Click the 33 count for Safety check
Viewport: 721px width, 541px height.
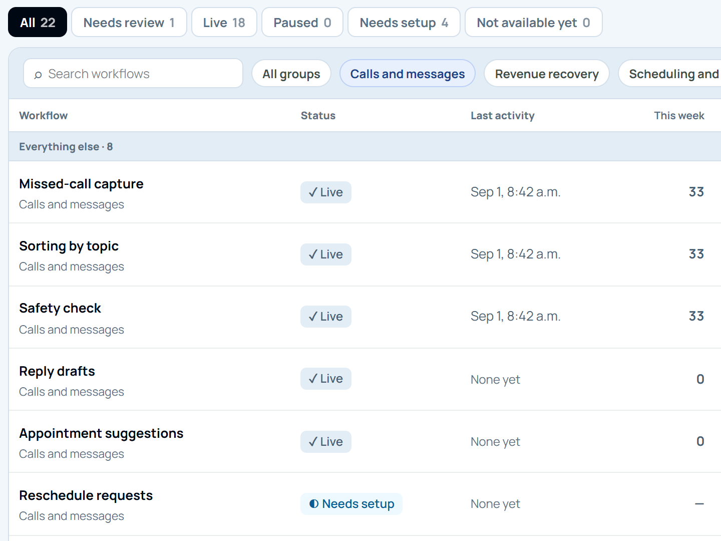coord(696,316)
